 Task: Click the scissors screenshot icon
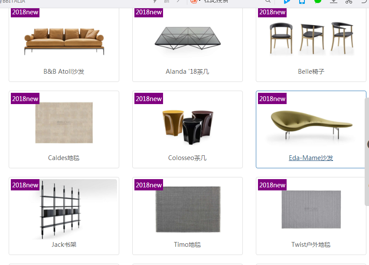[x=349, y=1]
